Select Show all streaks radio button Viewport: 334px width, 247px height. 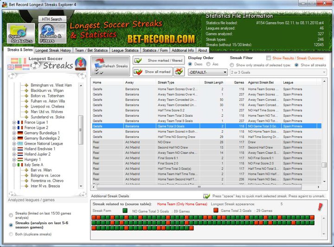click(x=296, y=65)
